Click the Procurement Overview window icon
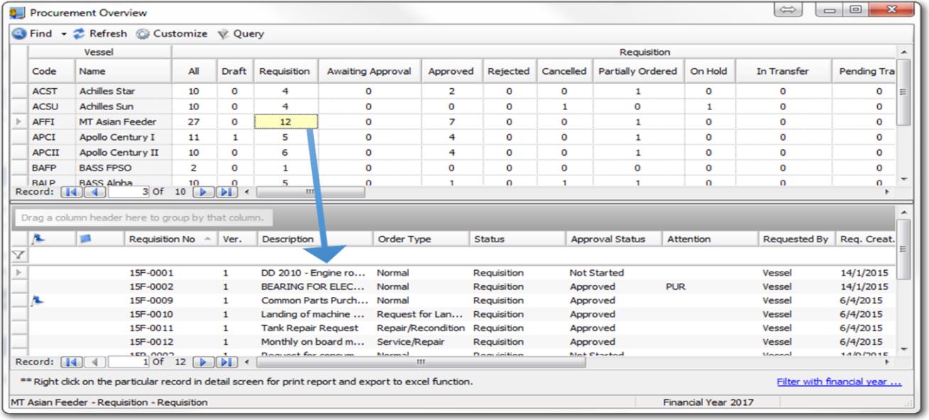The height and width of the screenshot is (420, 929). coord(16,13)
